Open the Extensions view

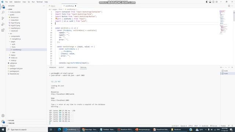[3, 30]
